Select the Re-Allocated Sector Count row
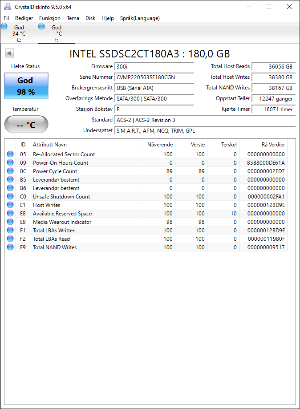 (146, 154)
